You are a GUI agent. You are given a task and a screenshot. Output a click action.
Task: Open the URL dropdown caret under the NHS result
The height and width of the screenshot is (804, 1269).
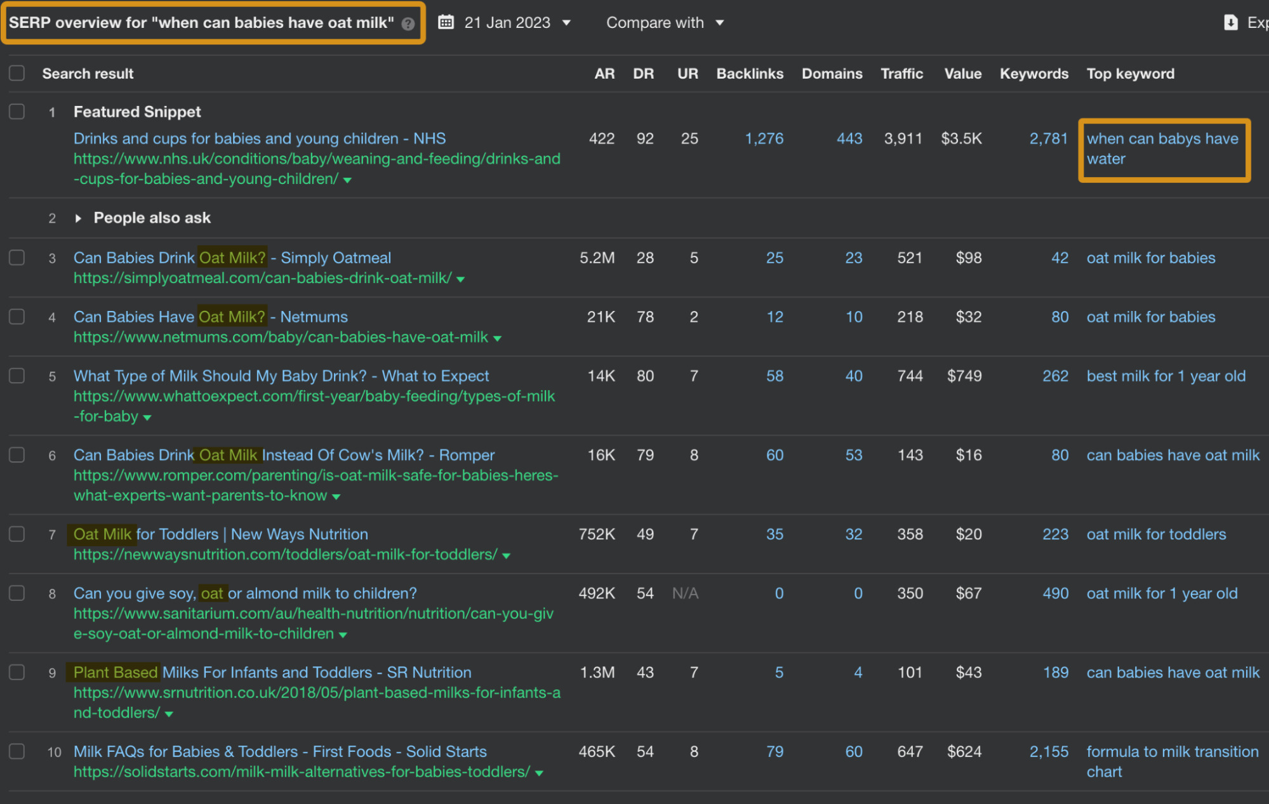pyautogui.click(x=347, y=180)
